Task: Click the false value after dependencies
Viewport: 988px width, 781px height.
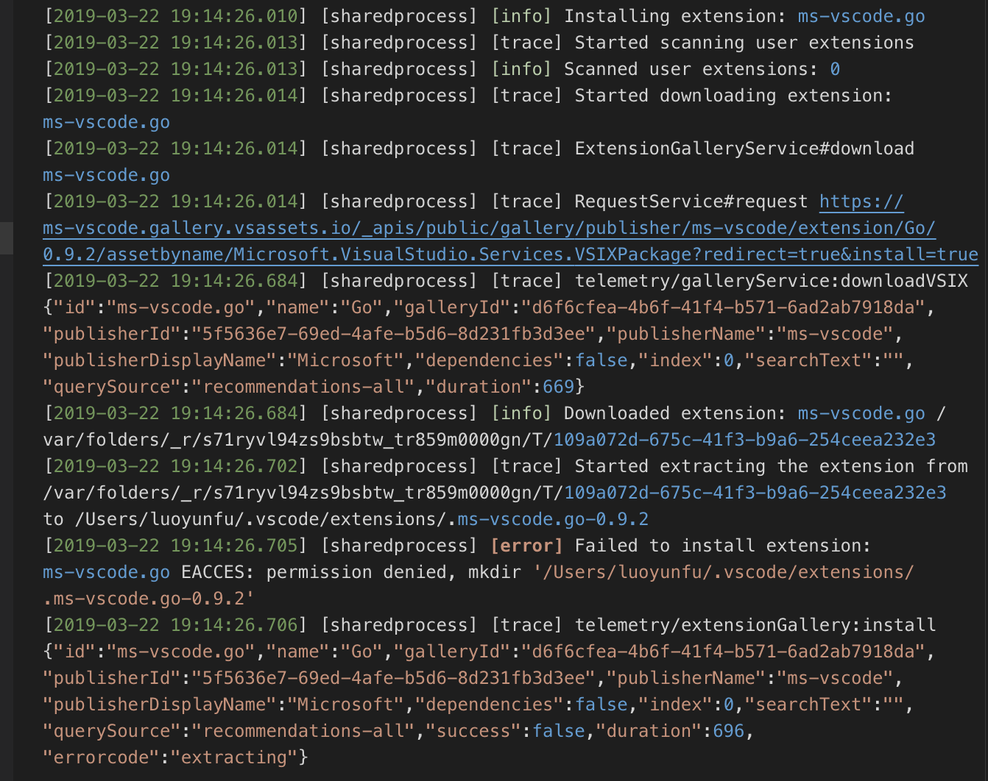Action: [x=601, y=360]
